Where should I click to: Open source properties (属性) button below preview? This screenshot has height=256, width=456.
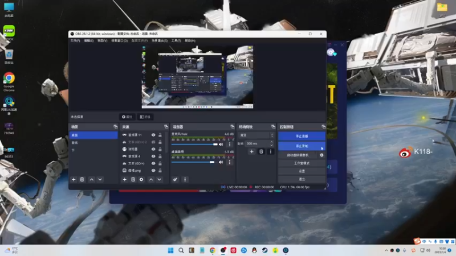coord(127,117)
